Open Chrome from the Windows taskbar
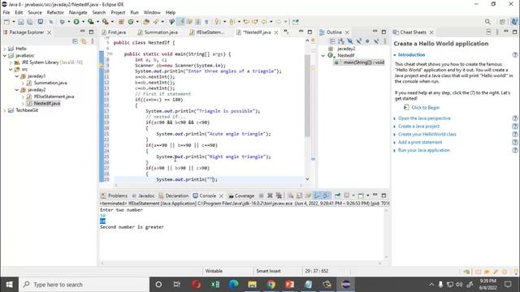The image size is (520, 292). click(271, 285)
